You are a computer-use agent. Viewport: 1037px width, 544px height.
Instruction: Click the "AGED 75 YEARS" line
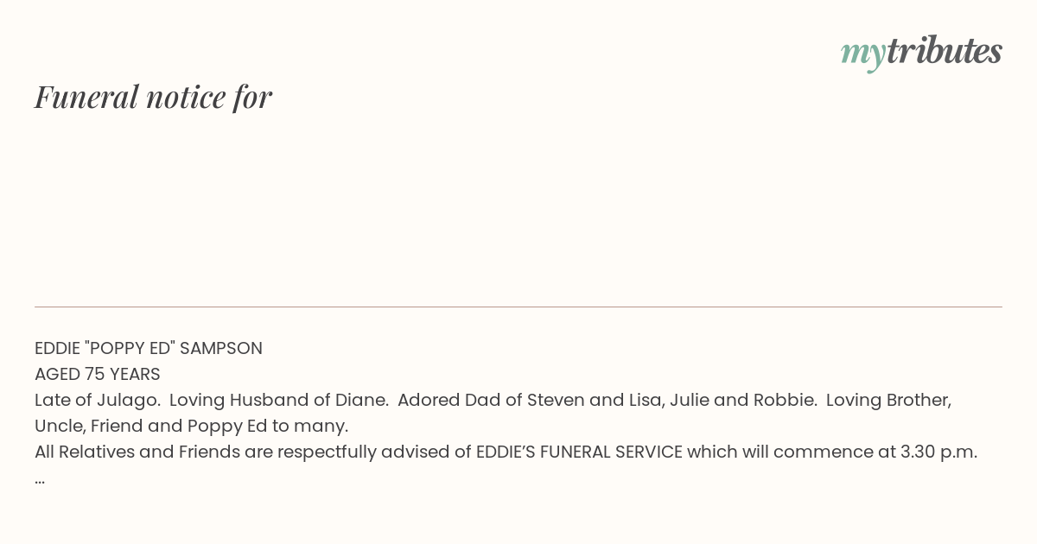click(98, 374)
